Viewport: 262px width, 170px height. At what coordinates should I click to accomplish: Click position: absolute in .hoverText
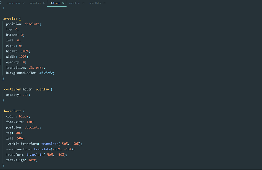tap(24, 127)
